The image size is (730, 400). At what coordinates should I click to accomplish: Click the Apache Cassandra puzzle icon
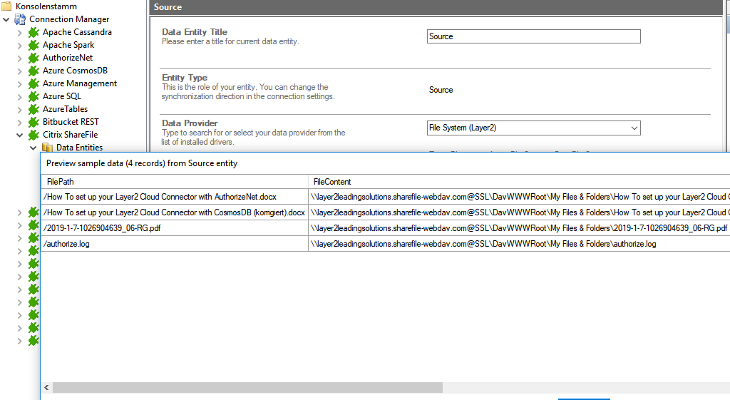(x=34, y=32)
